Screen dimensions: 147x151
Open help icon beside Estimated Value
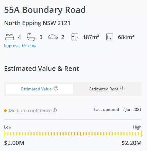(56, 88)
